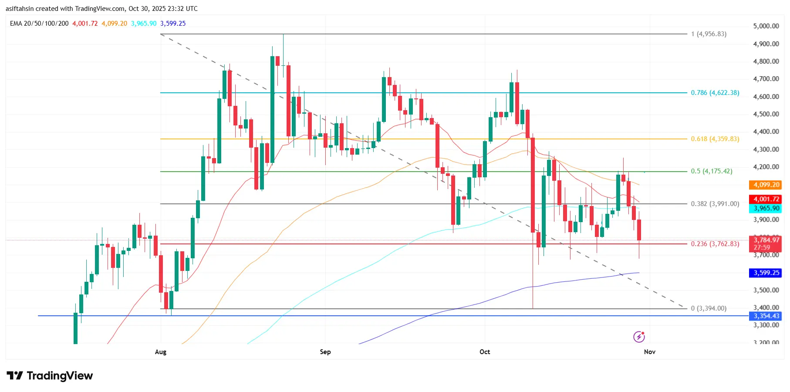Image resolution: width=790 pixels, height=392 pixels.
Task: Select the blue 3,599.25 EMA legend value
Action: [173, 24]
